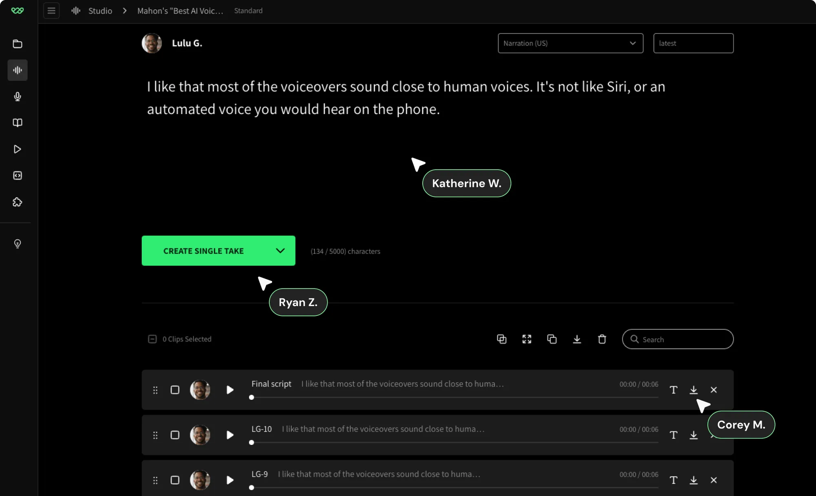Screen dimensions: 816x496
Task: Open the hamburger menu in the top bar
Action: point(51,11)
